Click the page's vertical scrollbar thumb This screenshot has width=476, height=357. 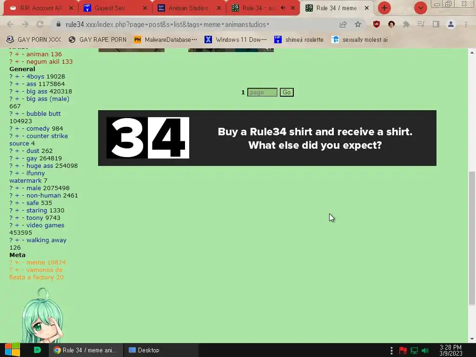point(472,238)
